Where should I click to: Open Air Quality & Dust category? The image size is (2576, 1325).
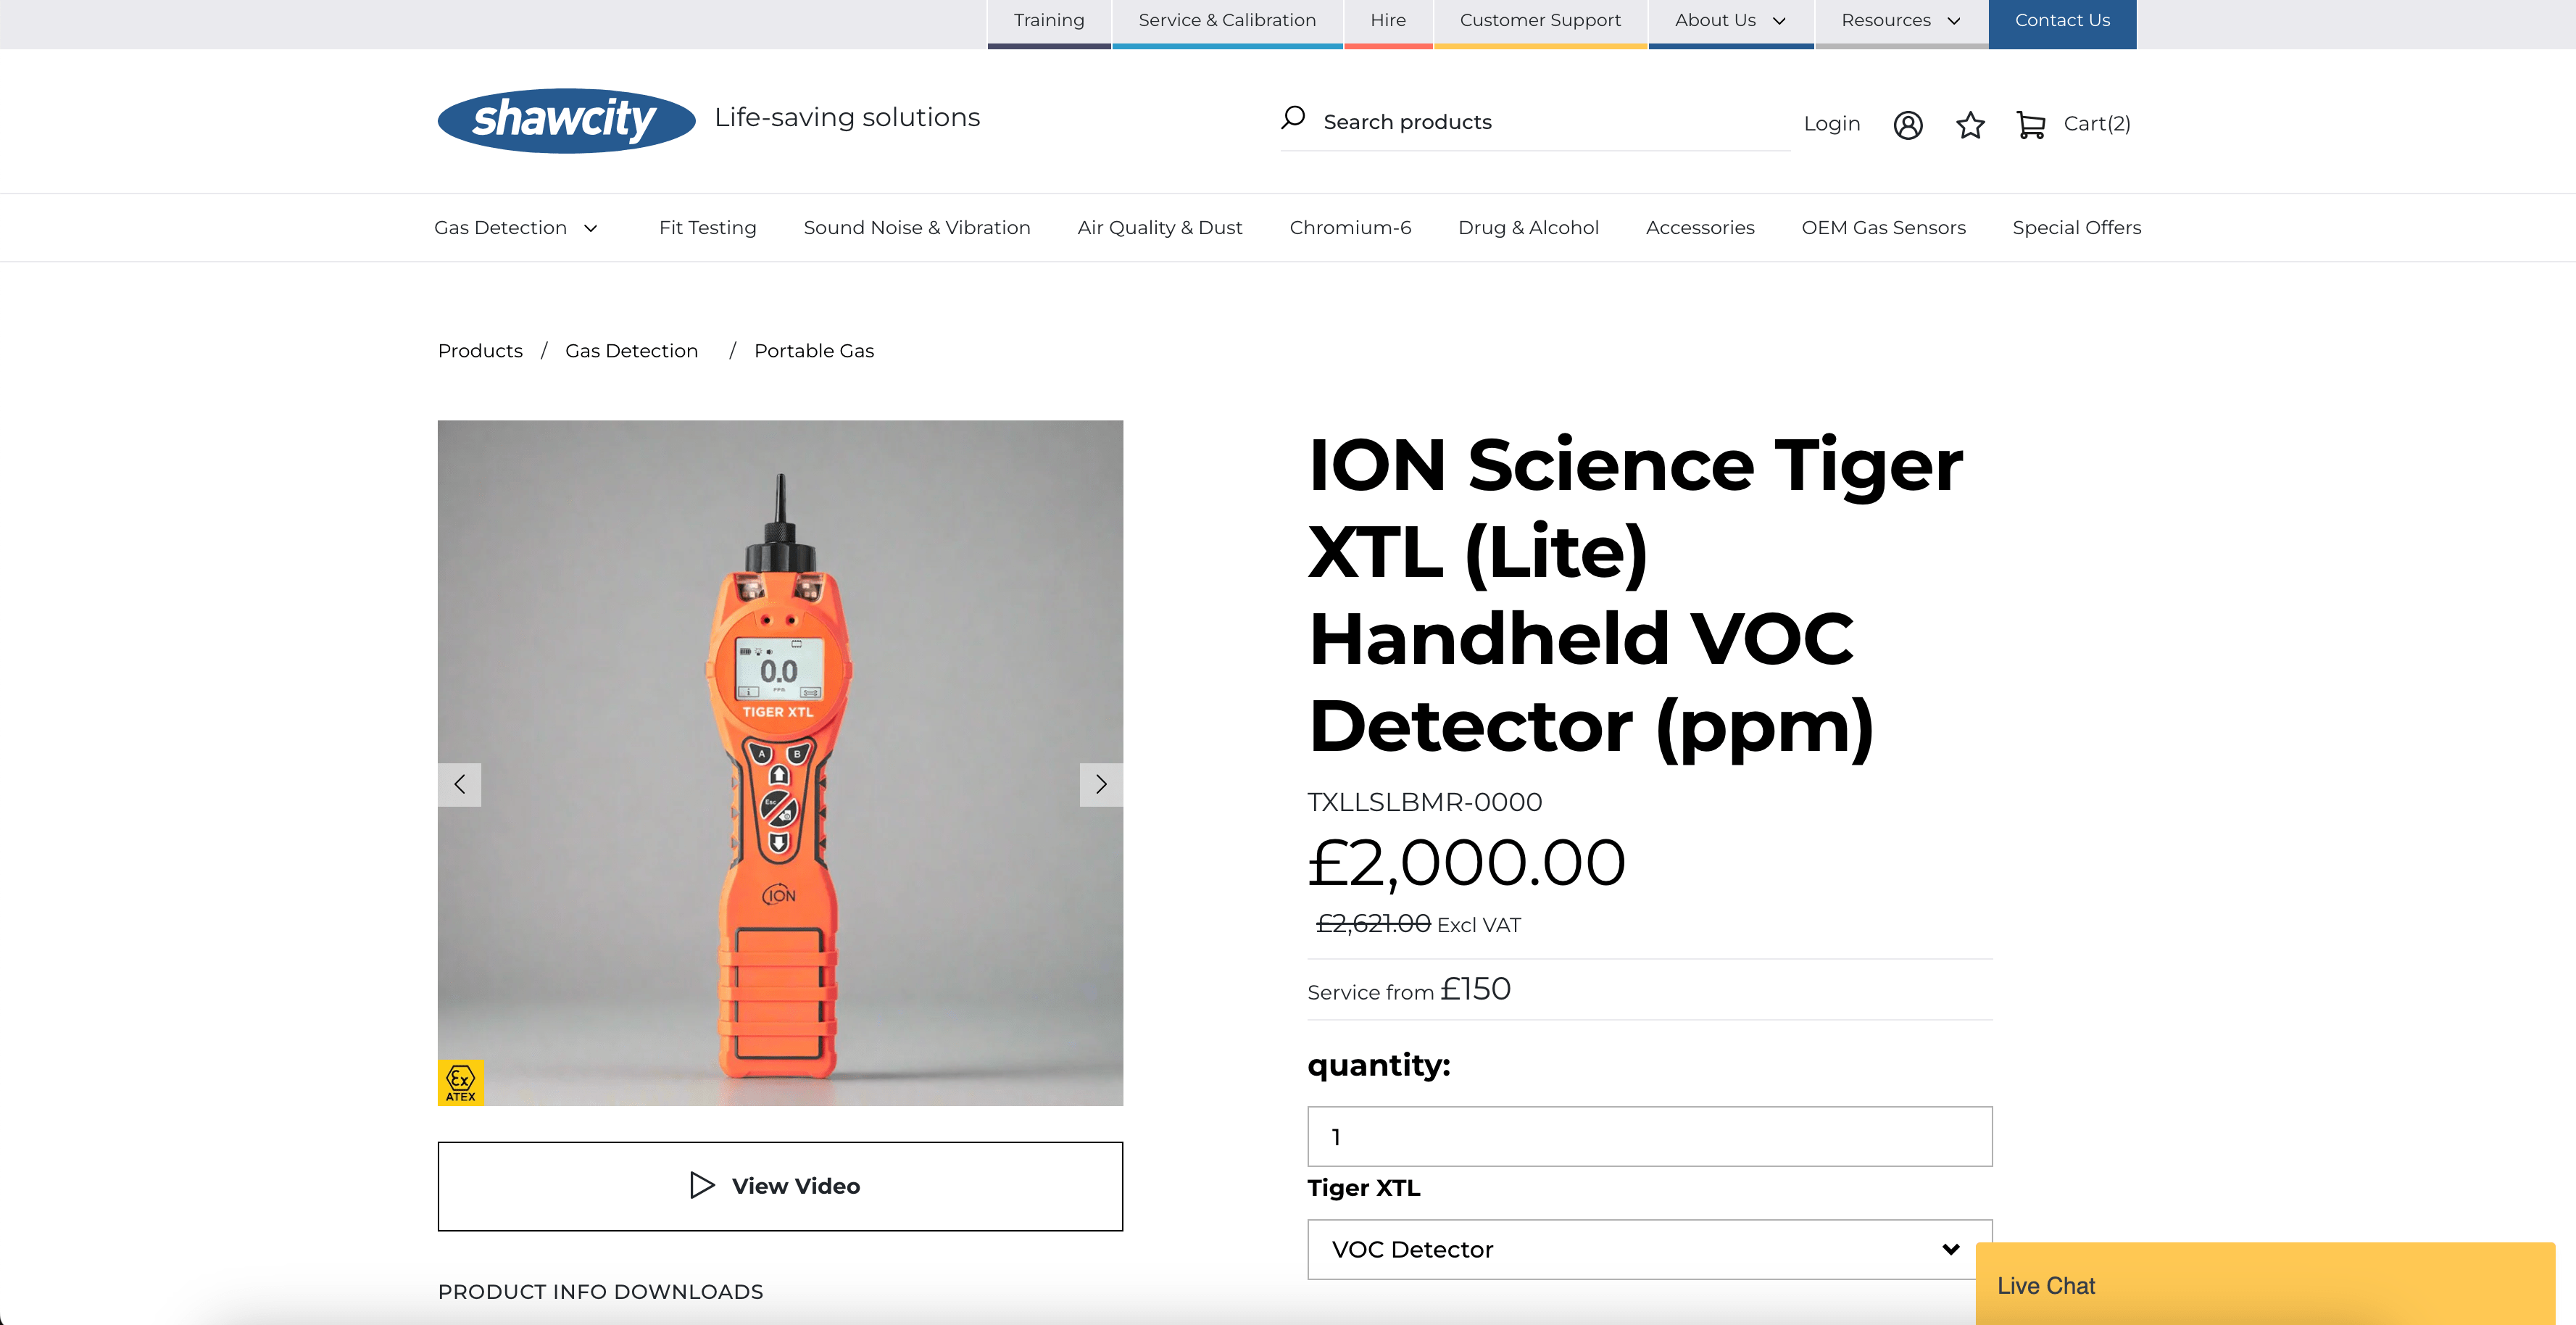tap(1160, 228)
